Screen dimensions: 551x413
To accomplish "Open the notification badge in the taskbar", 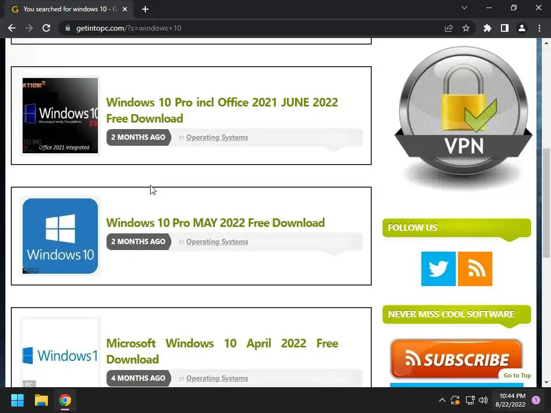I will click(536, 400).
